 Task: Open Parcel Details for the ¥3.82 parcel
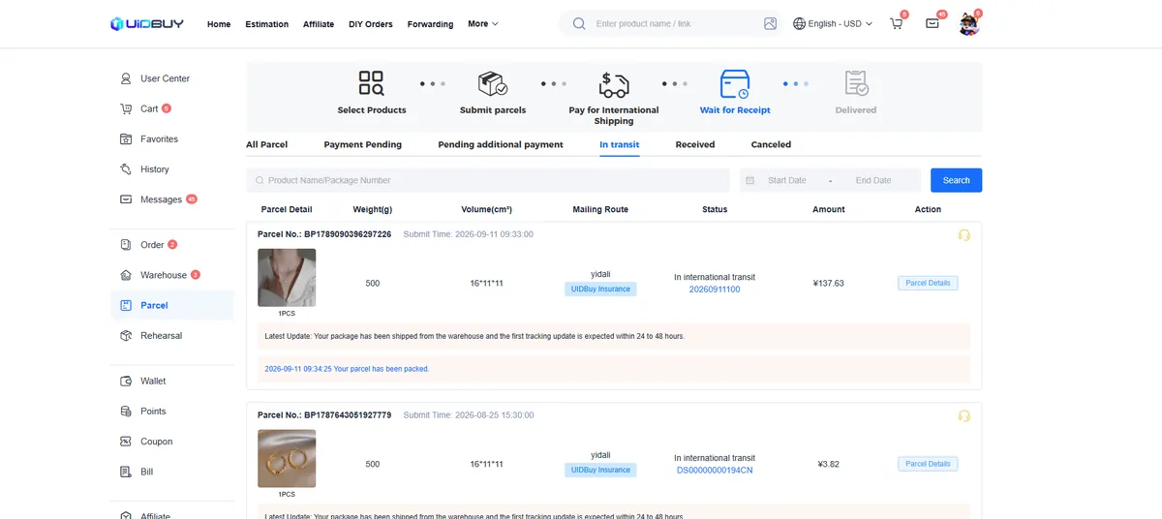pos(928,464)
